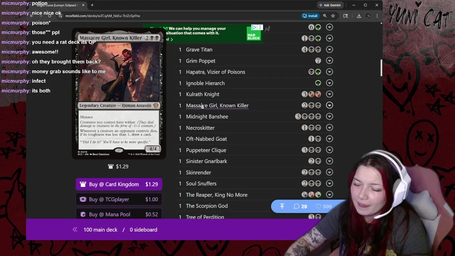455x256 pixels.
Task: Open the Midnight Banshee card link
Action: (207, 117)
